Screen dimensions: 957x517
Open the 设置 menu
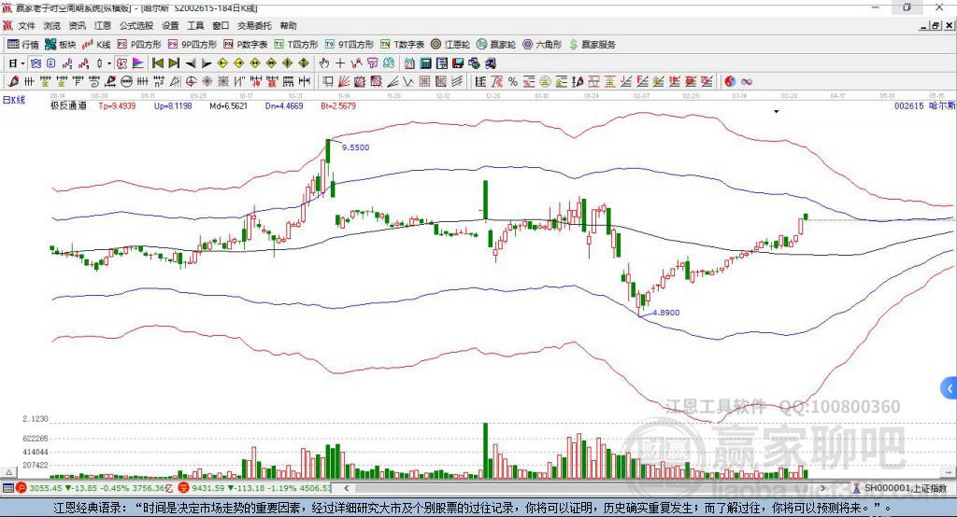(x=170, y=25)
